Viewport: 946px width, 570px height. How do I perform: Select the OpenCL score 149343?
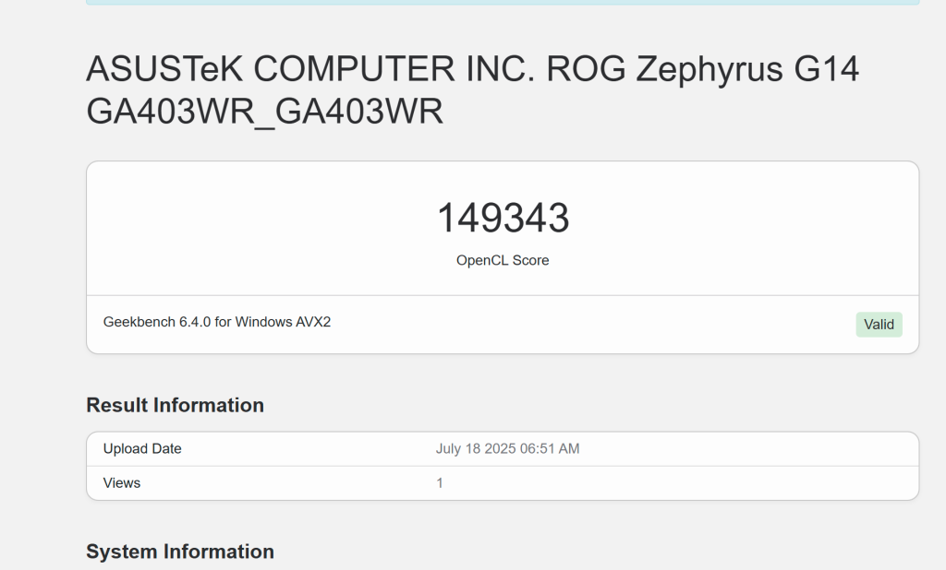pos(503,217)
